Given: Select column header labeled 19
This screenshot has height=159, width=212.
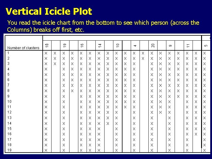Looking at the screenshot, I should click(64, 45).
